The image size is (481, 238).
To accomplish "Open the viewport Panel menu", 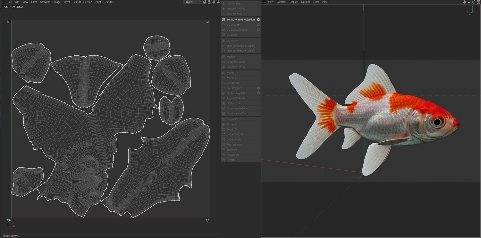I will [325, 2].
